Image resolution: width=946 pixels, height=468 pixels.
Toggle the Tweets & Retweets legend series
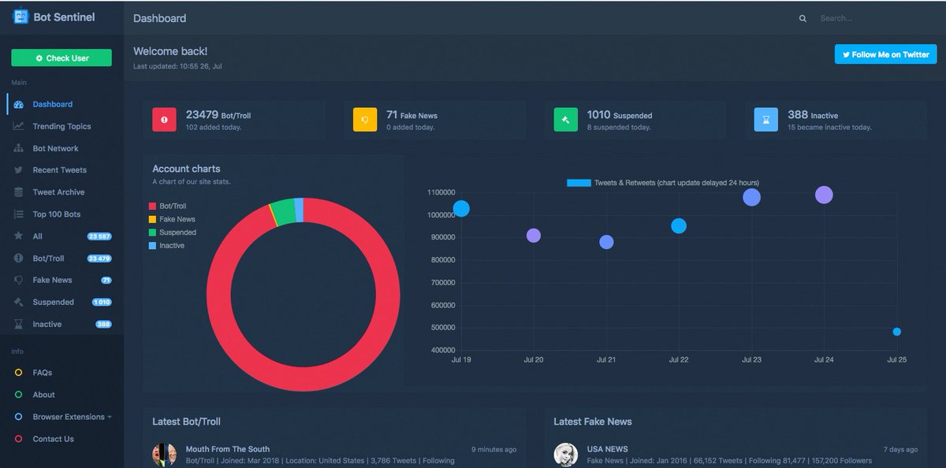(663, 183)
